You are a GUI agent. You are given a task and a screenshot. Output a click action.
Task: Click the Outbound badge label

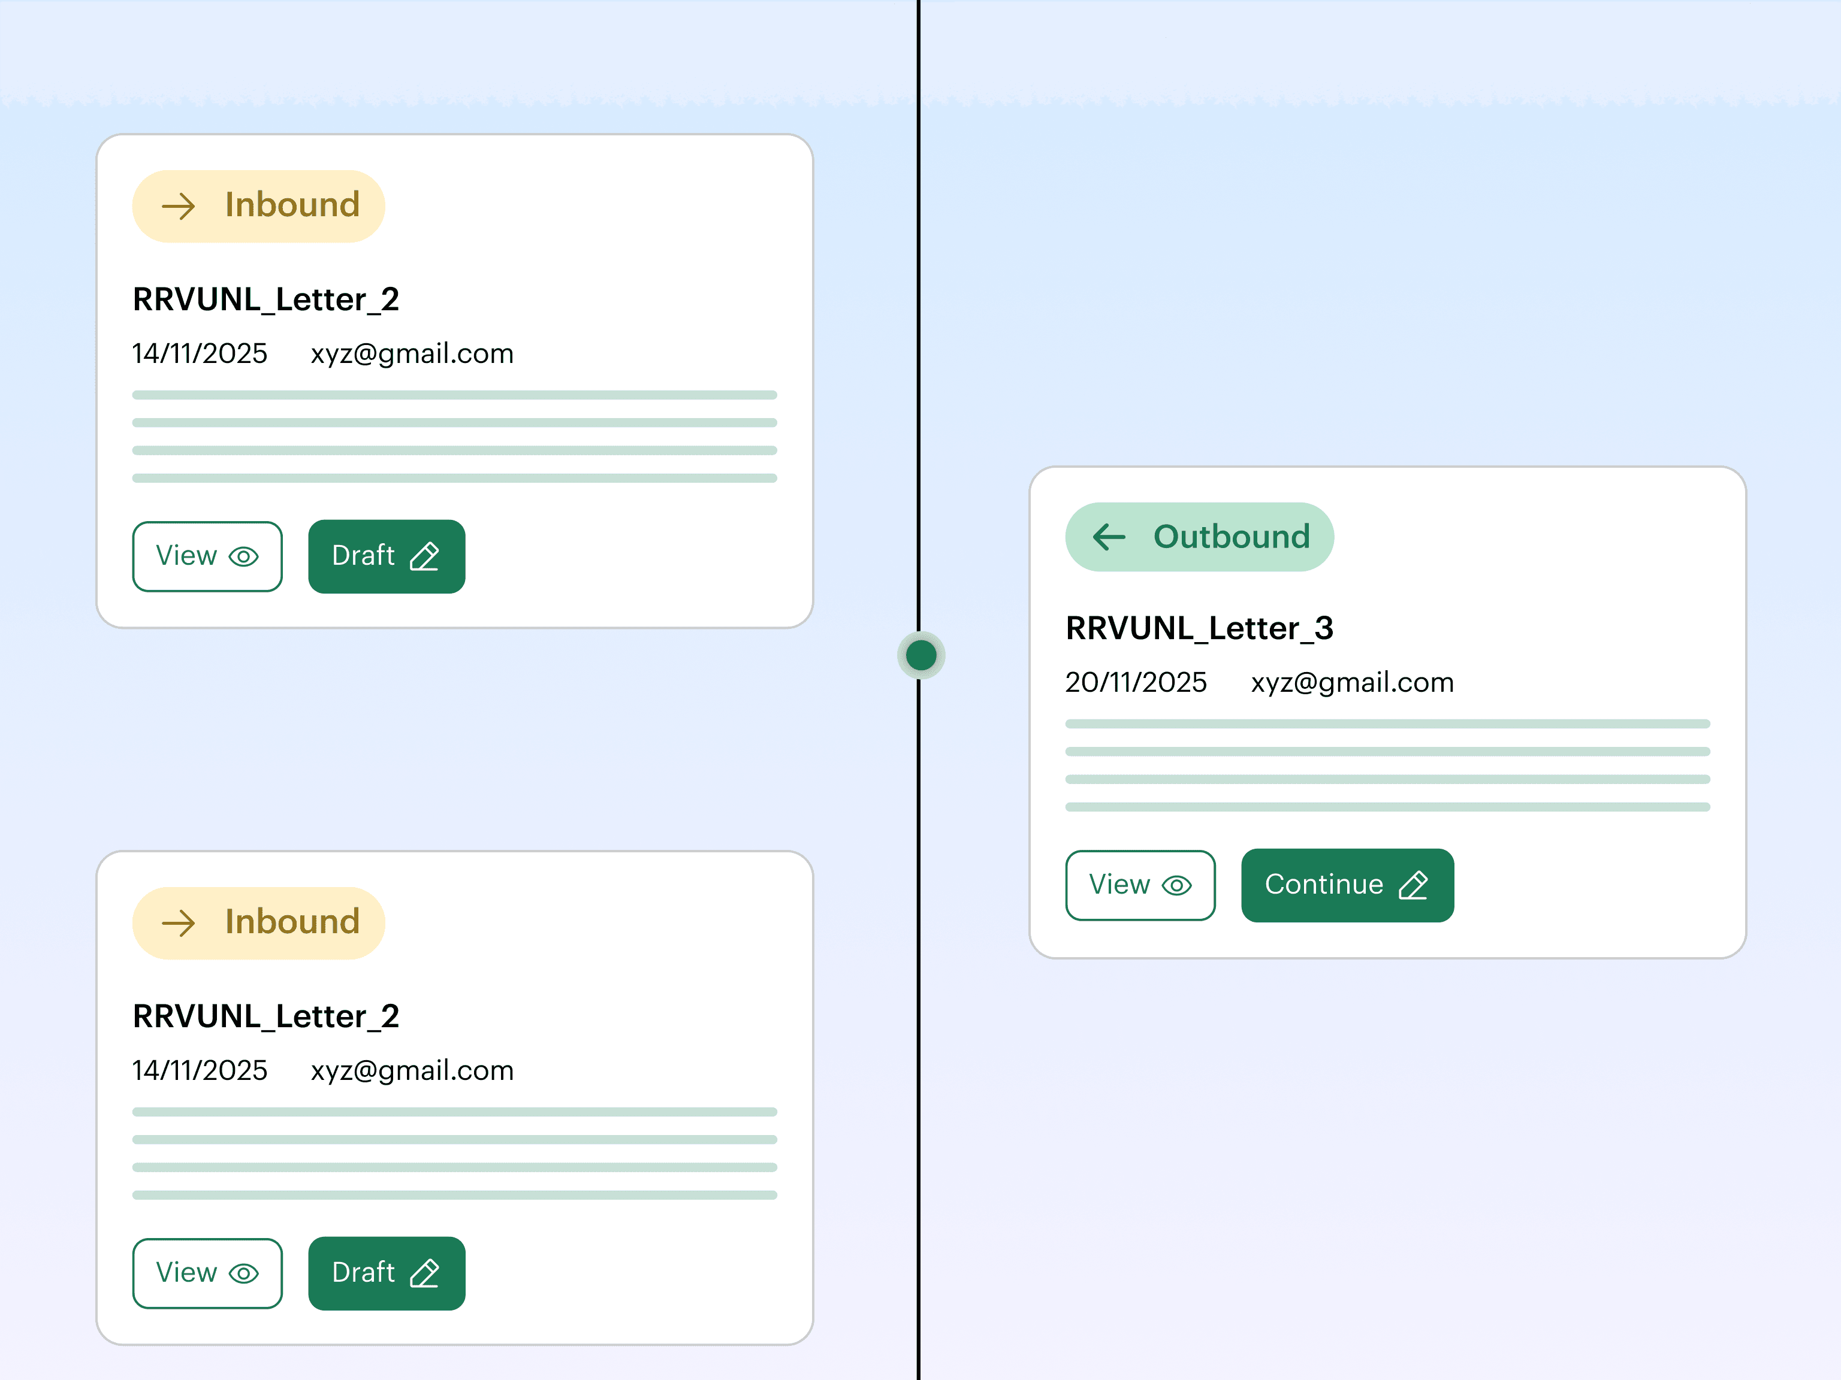pos(1231,537)
